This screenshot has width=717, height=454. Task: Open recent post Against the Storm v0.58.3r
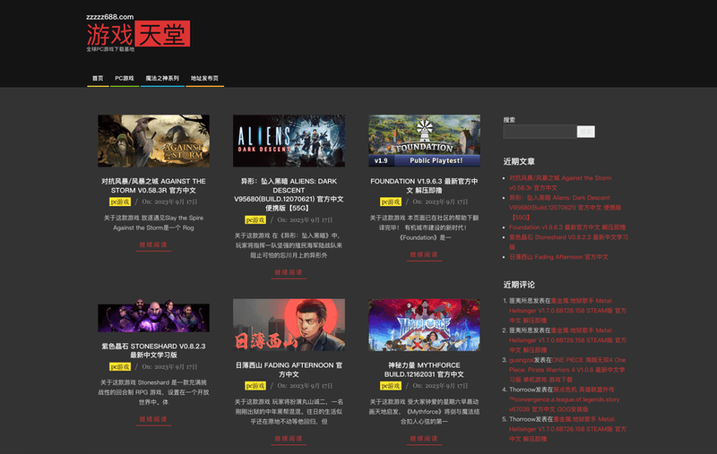tap(560, 183)
